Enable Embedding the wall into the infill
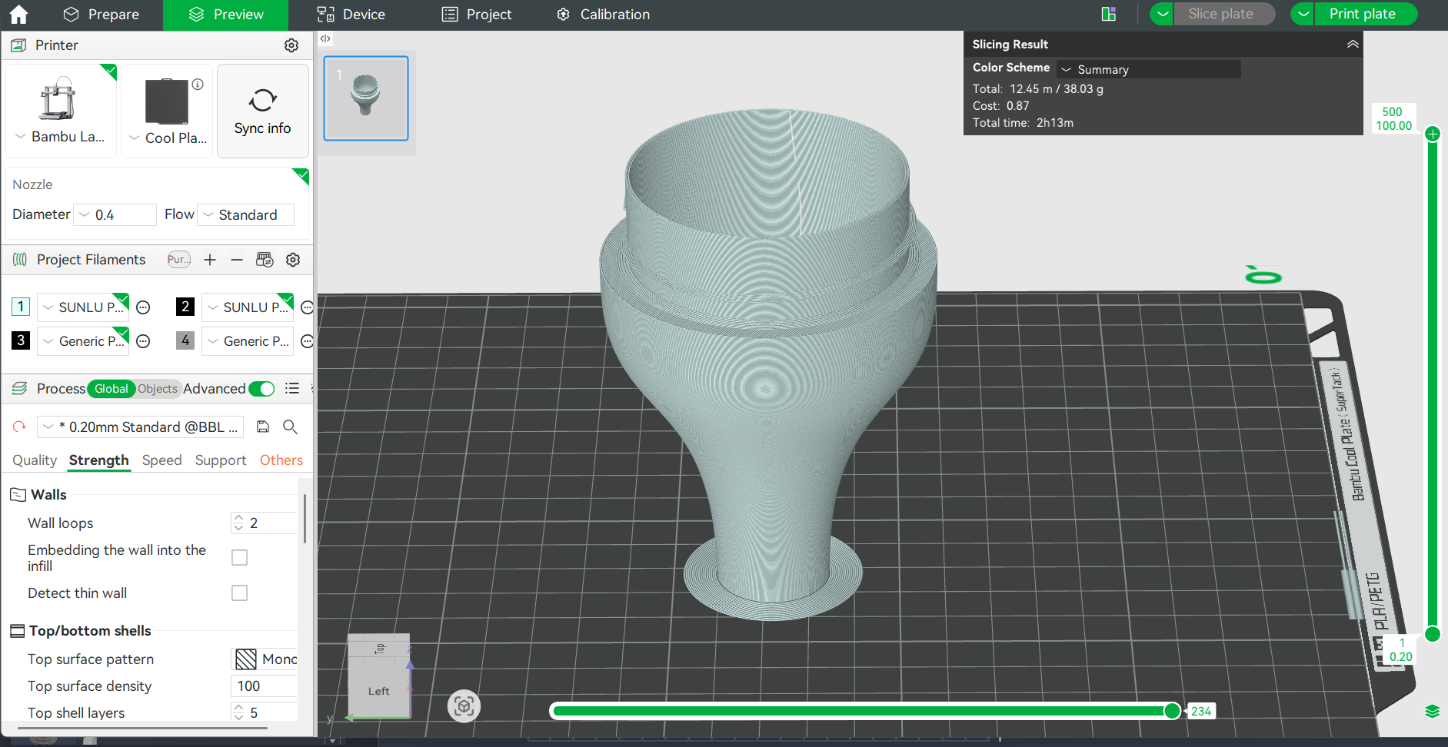 [x=240, y=558]
